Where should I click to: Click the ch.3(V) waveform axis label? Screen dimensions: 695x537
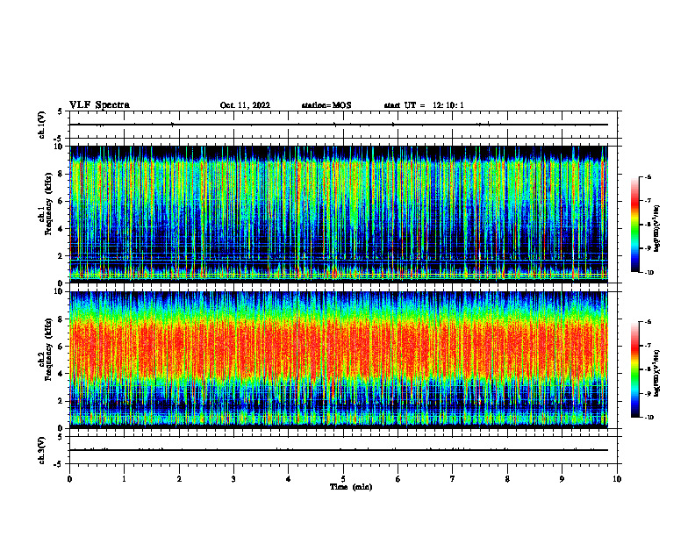[x=41, y=450]
